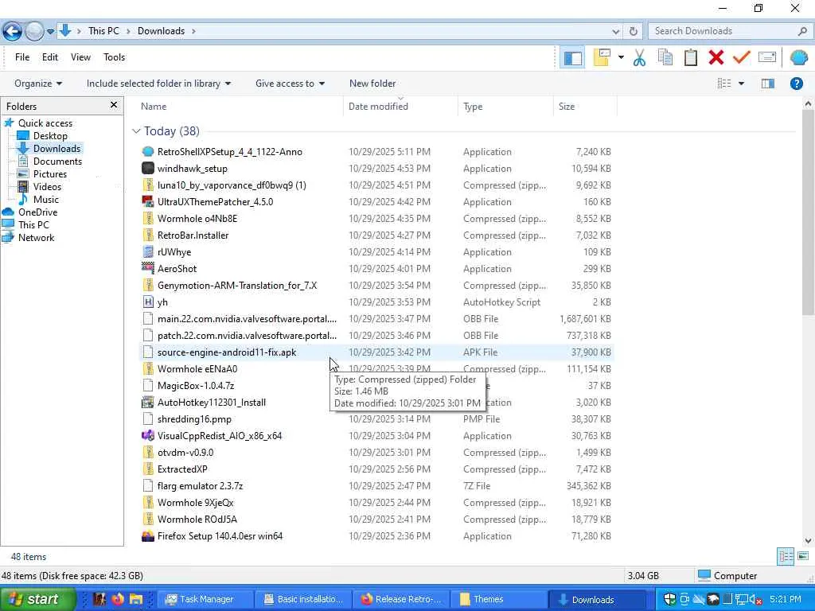Open the Organize dropdown
815x611 pixels.
pyautogui.click(x=38, y=84)
